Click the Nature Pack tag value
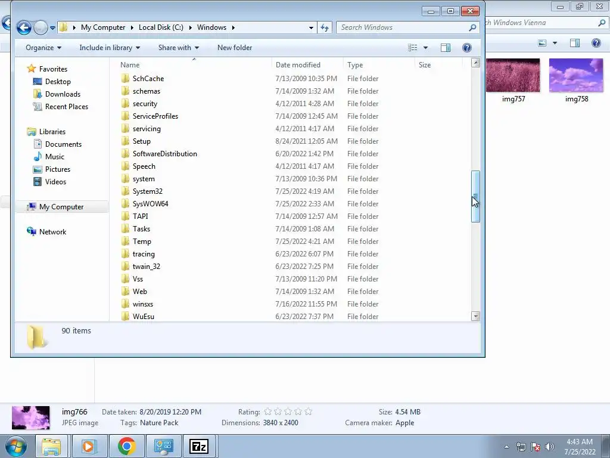Image resolution: width=610 pixels, height=458 pixels. point(159,423)
